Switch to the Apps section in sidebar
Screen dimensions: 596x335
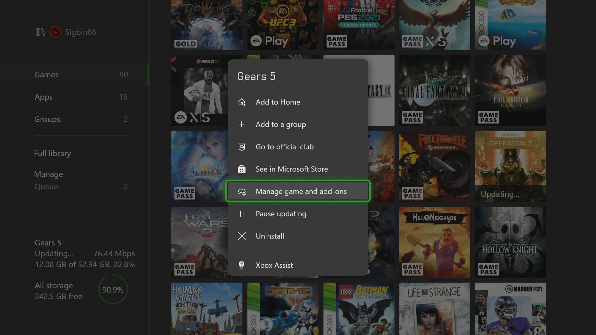[x=43, y=97]
